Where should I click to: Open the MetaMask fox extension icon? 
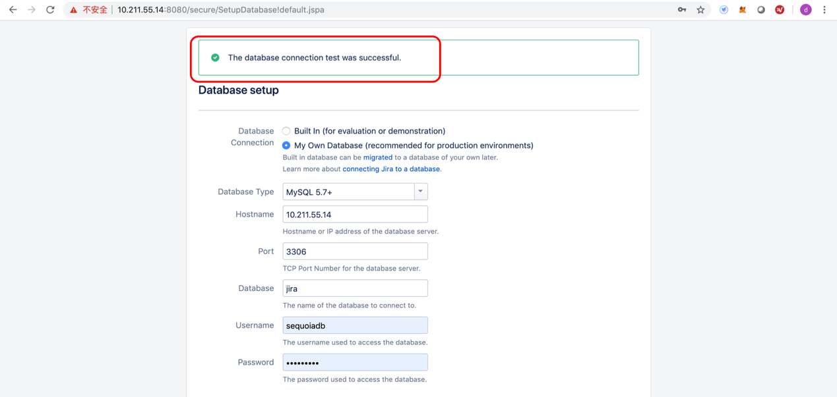coord(742,10)
